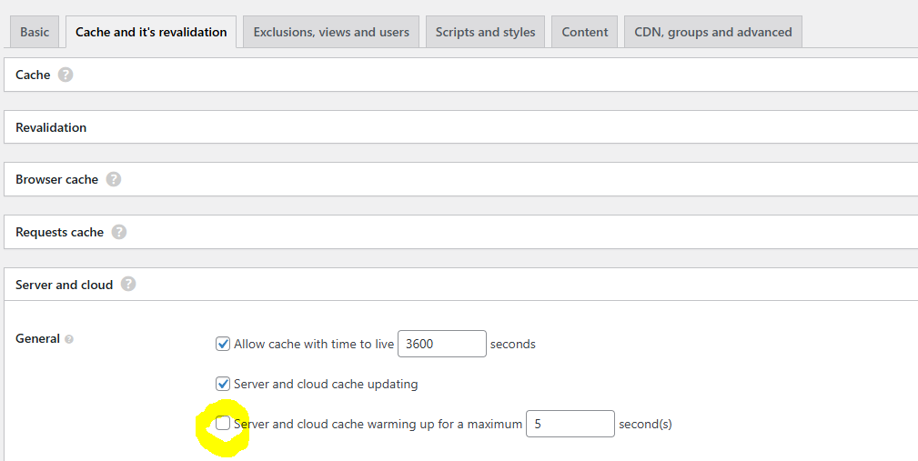Expand the Requests cache section
This screenshot has width=918, height=461.
pyautogui.click(x=59, y=232)
